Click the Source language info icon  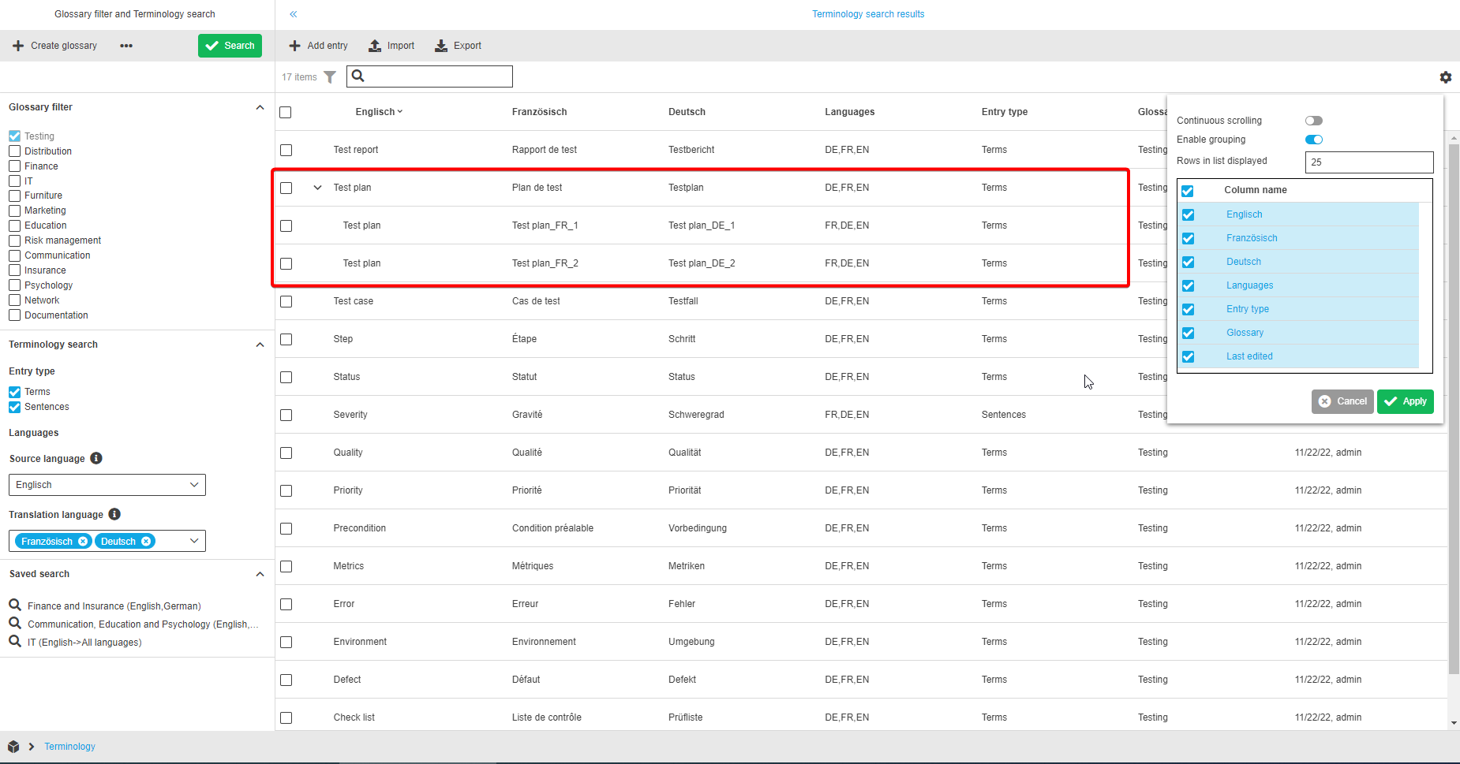point(96,458)
